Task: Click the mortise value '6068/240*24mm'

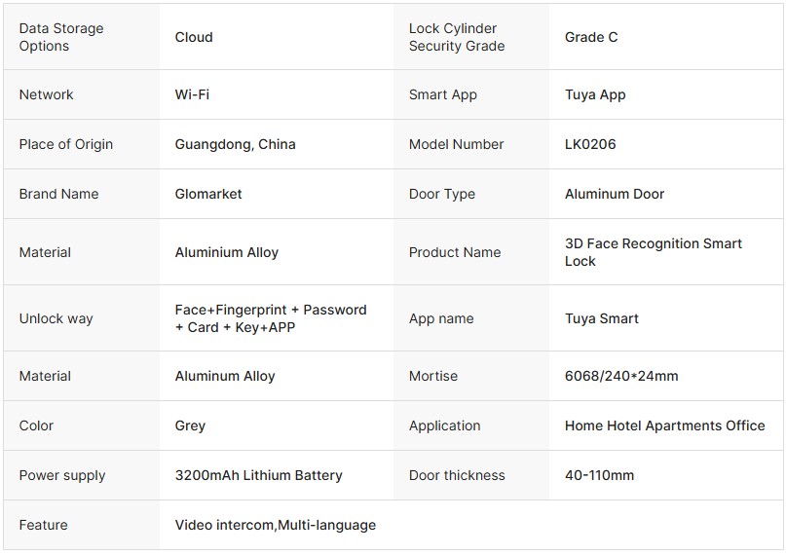Action: (621, 376)
